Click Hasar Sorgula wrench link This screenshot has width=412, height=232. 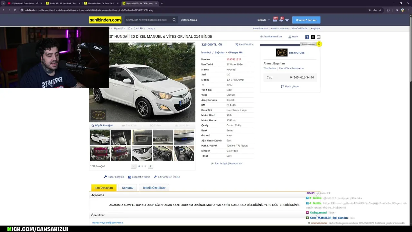[x=114, y=177]
